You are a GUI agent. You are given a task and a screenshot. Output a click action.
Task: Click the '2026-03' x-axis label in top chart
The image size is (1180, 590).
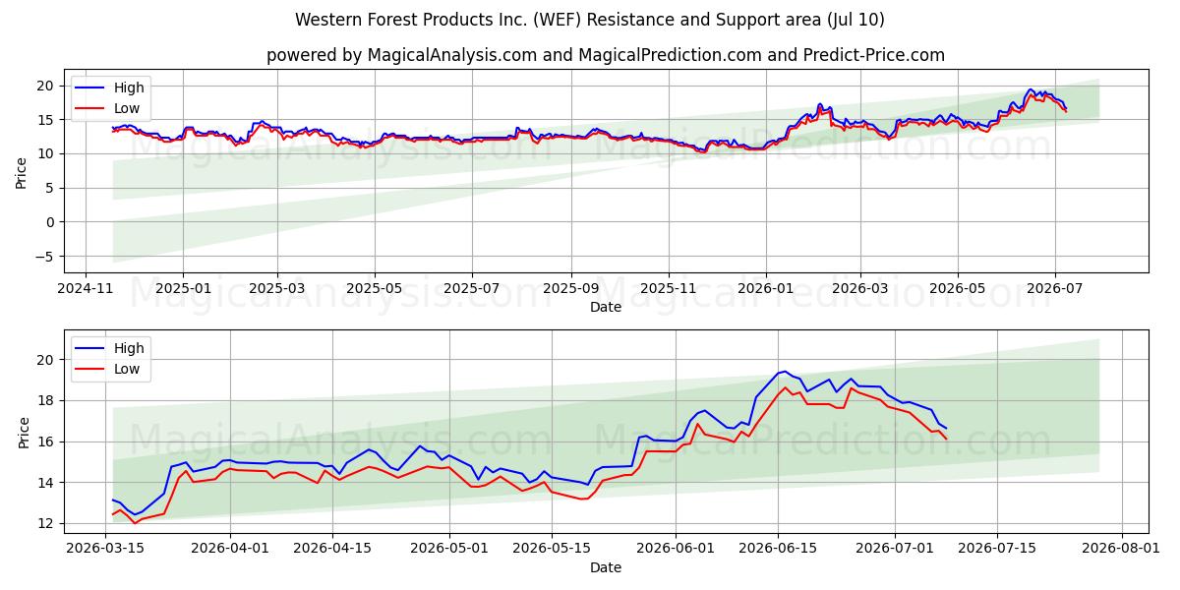pos(860,289)
